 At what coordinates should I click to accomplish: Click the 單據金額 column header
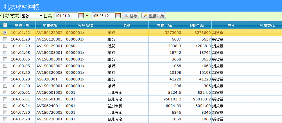tap(165, 25)
